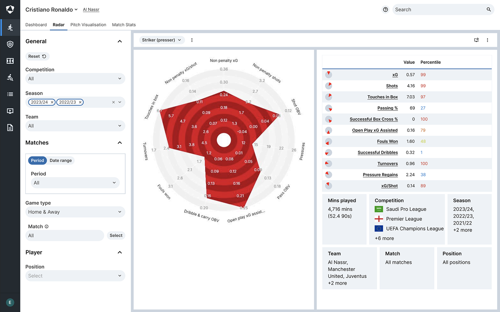Click inside the Search input field
The height and width of the screenshot is (312, 500).
(x=441, y=10)
